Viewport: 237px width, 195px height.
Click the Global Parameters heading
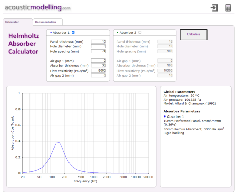pos(179,92)
